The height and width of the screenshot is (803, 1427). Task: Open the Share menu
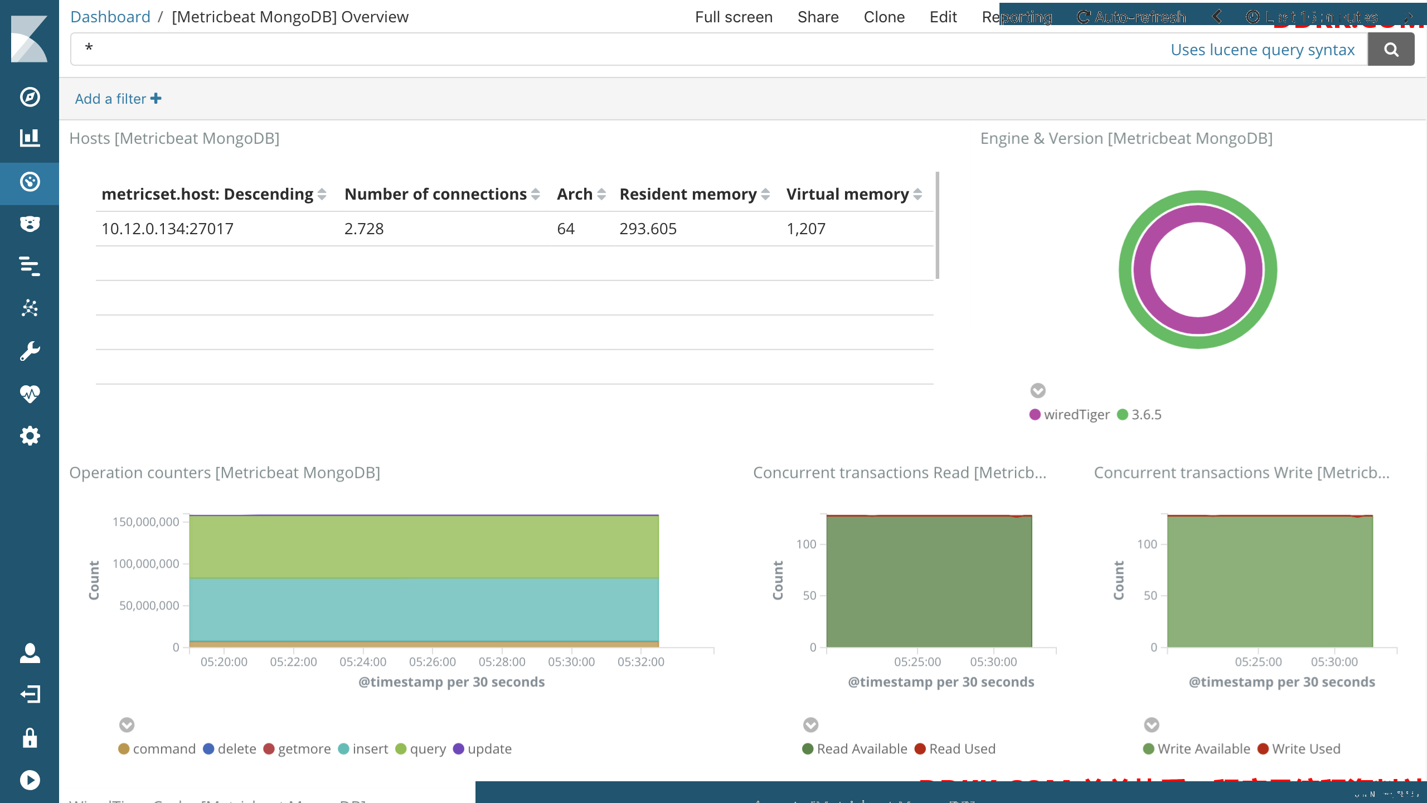(818, 17)
